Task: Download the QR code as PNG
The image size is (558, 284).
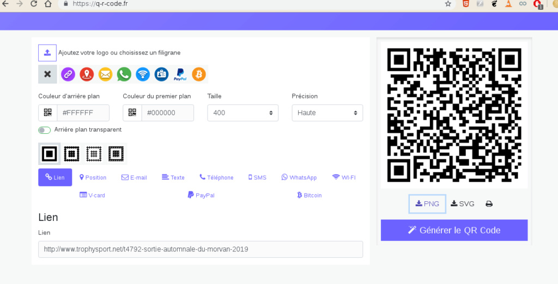Action: [x=427, y=203]
